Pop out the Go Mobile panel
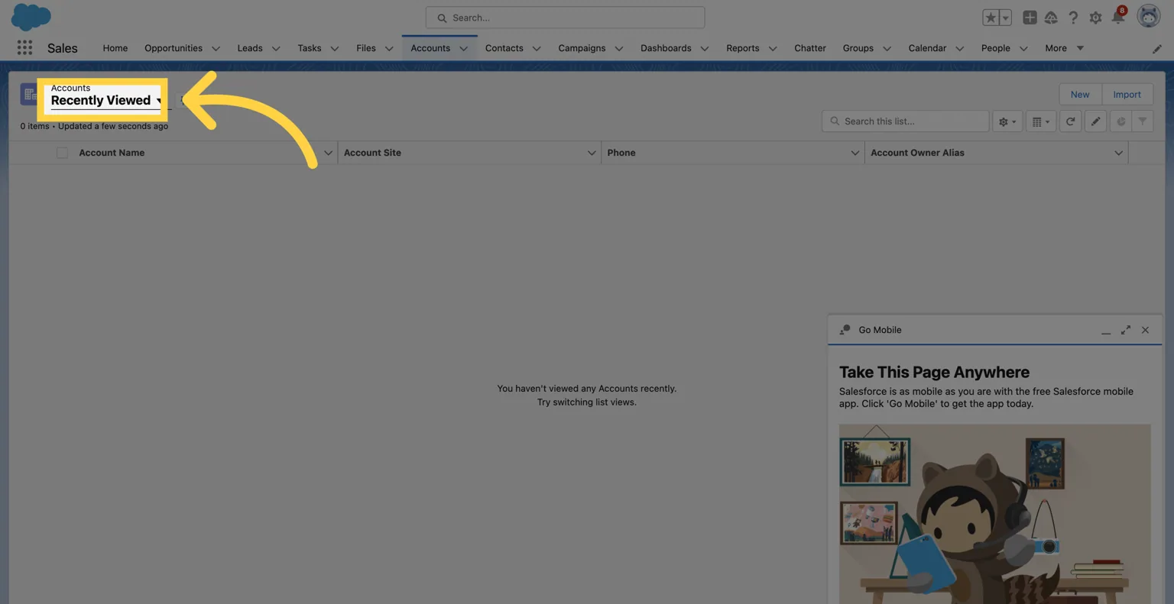This screenshot has height=604, width=1174. point(1125,330)
